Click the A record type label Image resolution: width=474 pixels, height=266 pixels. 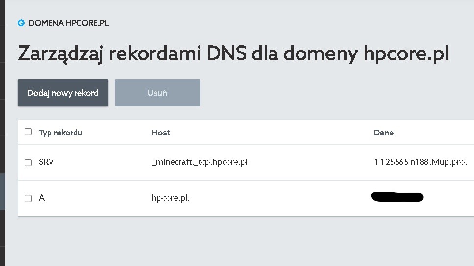pyautogui.click(x=42, y=198)
